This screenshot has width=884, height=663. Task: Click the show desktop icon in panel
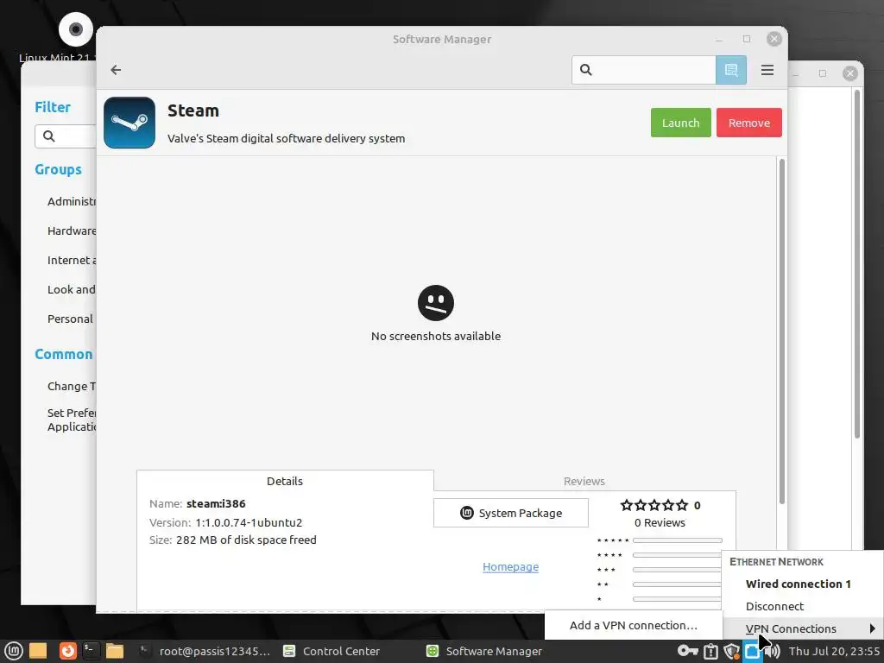tap(38, 651)
